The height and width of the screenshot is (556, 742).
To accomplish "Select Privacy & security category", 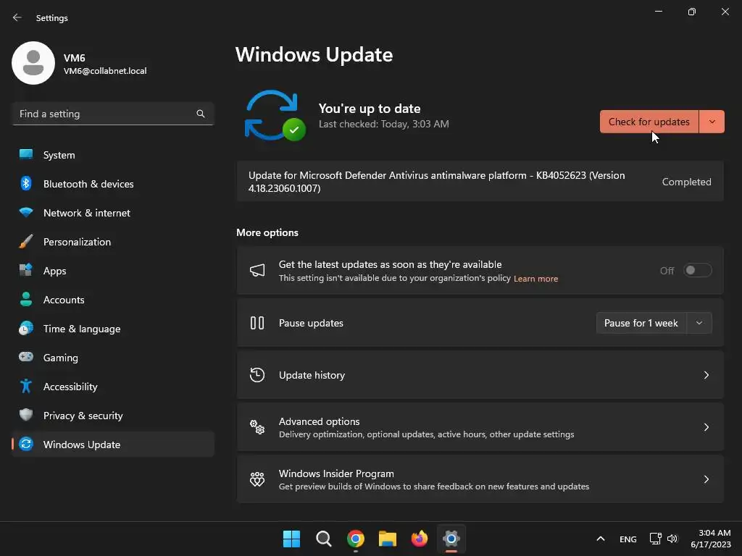I will 112,415.
